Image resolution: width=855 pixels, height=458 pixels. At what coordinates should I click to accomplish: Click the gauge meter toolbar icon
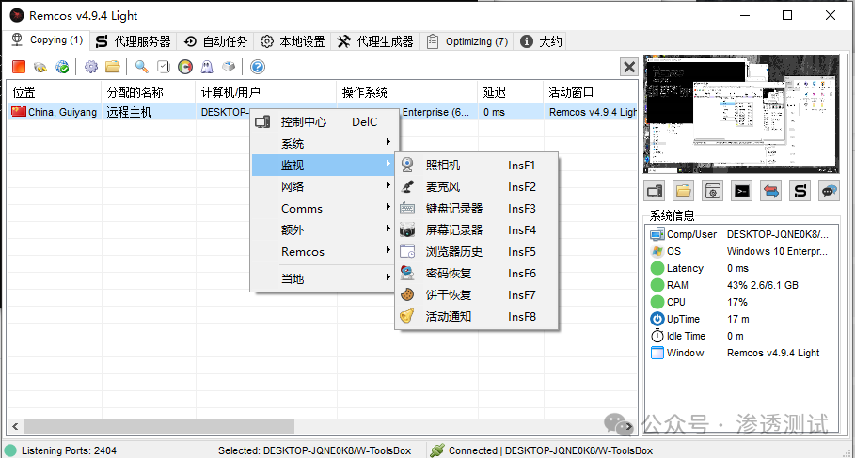pos(185,67)
